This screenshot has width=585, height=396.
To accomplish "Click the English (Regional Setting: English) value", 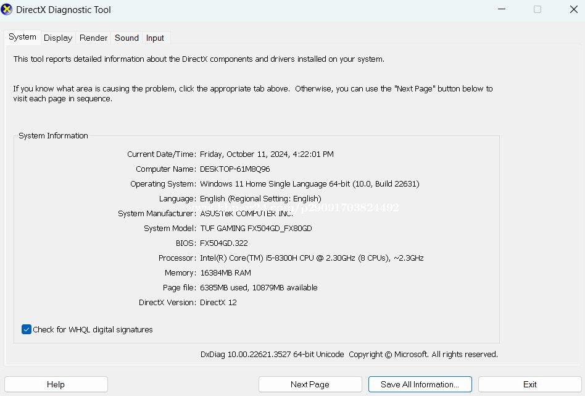I will click(x=260, y=199).
